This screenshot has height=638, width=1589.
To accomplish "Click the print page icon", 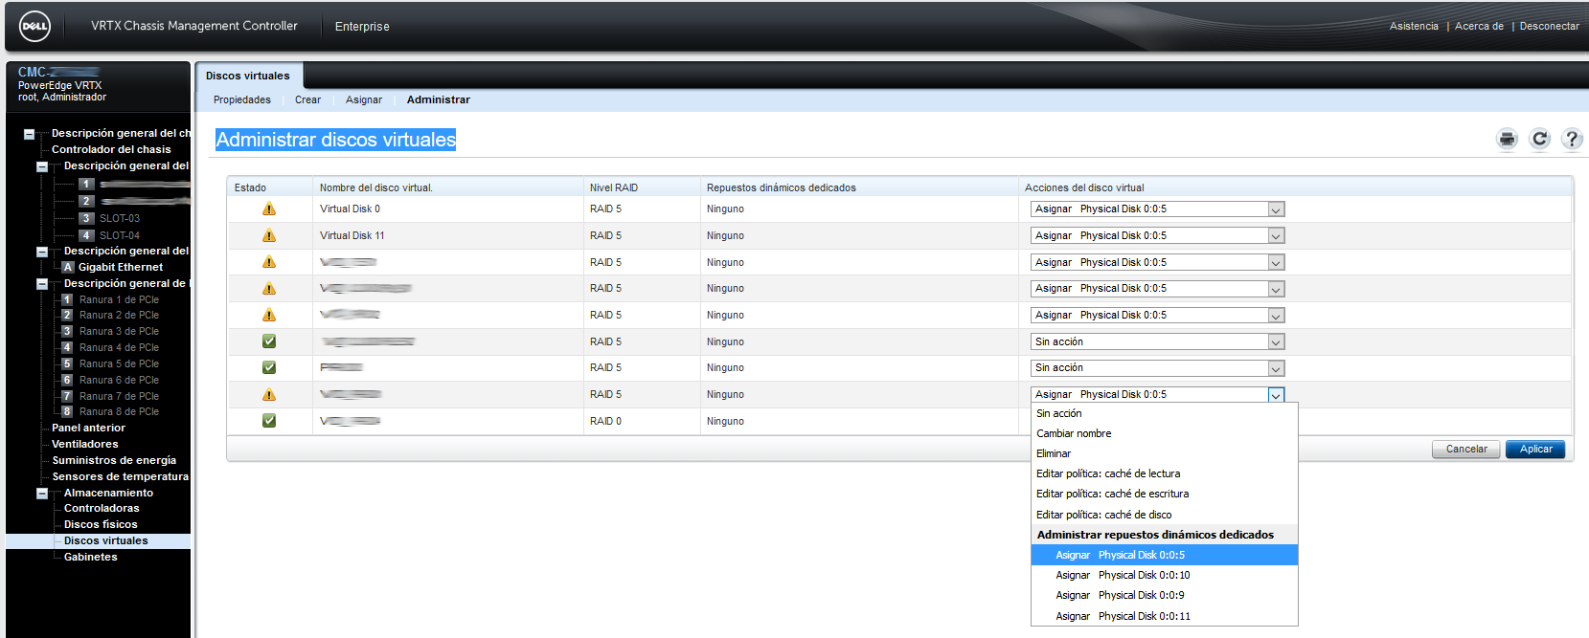I will click(1507, 139).
